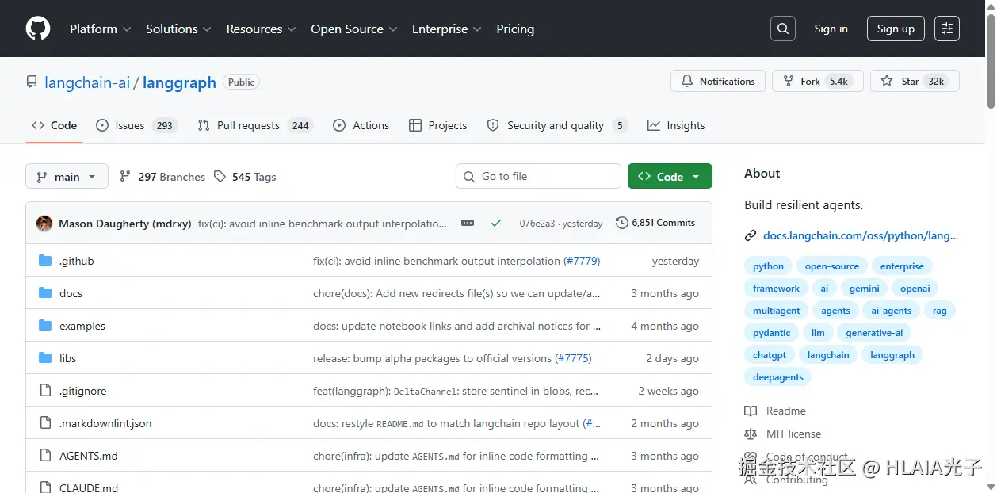This screenshot has width=997, height=493.
Task: Open the .markdownlint.json file name
Action: 105,423
